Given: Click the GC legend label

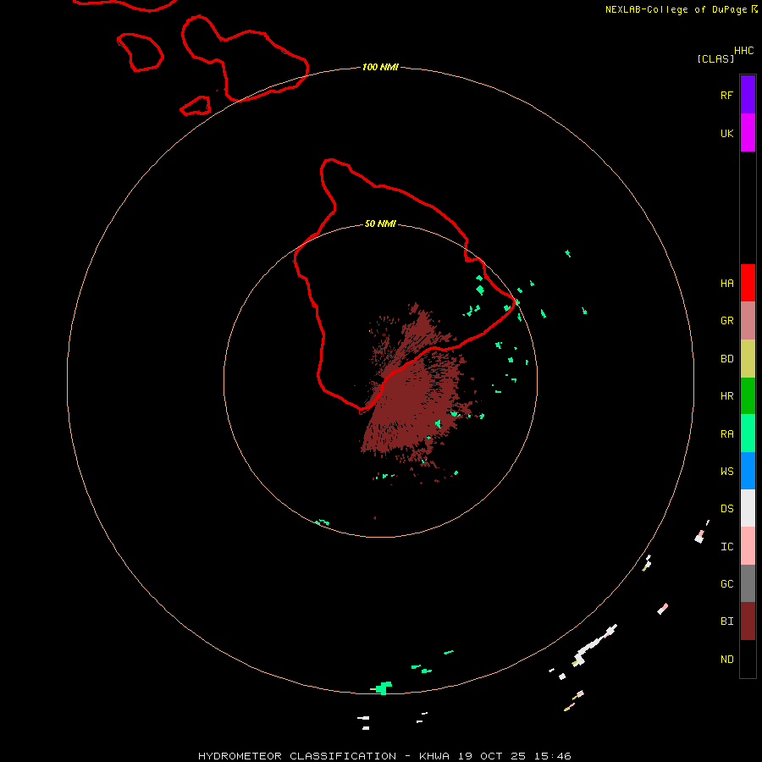Looking at the screenshot, I should [x=726, y=583].
